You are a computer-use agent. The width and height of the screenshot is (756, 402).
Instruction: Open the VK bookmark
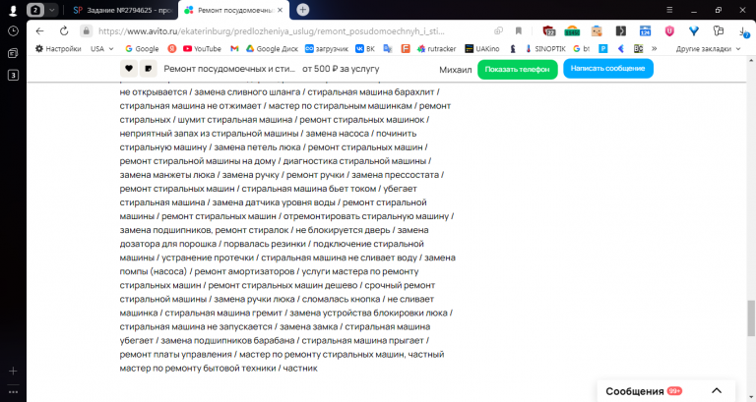(x=365, y=48)
